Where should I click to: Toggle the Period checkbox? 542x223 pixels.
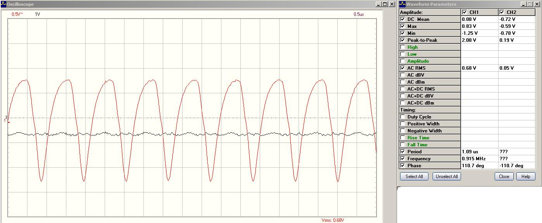(x=402, y=151)
